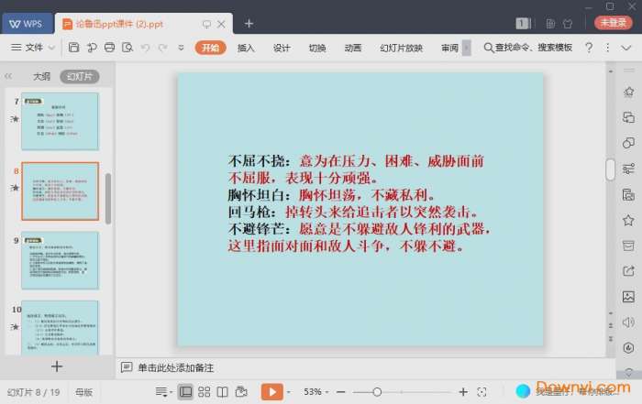Click the 母版 button in status bar
Image resolution: width=642 pixels, height=404 pixels.
(x=84, y=392)
